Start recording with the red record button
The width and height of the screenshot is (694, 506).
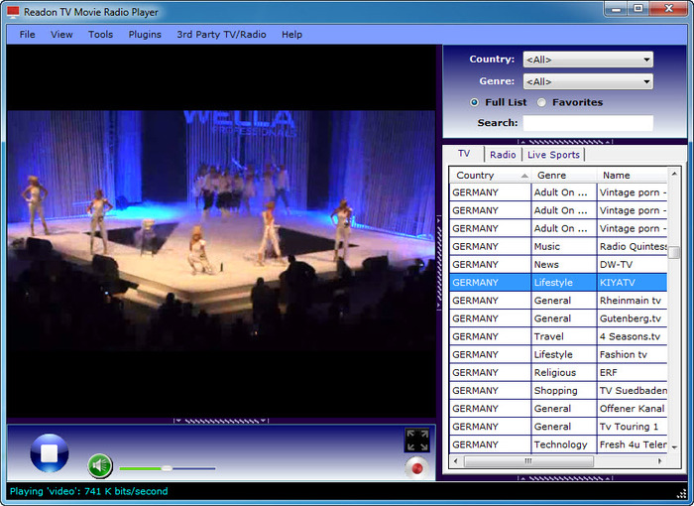[416, 468]
